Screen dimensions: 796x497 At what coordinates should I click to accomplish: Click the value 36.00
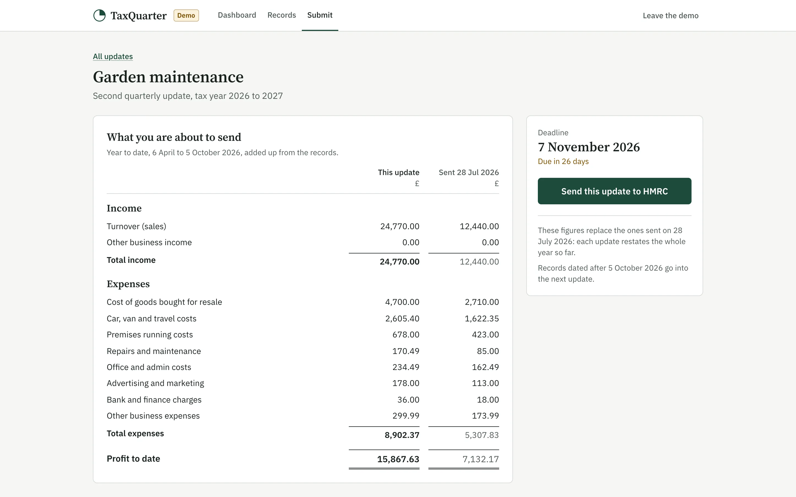408,400
